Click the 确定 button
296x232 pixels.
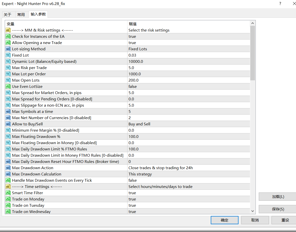(224, 220)
